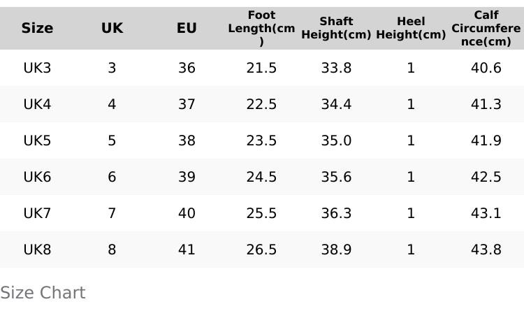Click shaft height 38.9 cell
The image size is (524, 318).
click(x=336, y=250)
